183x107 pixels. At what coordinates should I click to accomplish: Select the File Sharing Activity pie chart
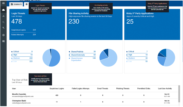[108, 58]
